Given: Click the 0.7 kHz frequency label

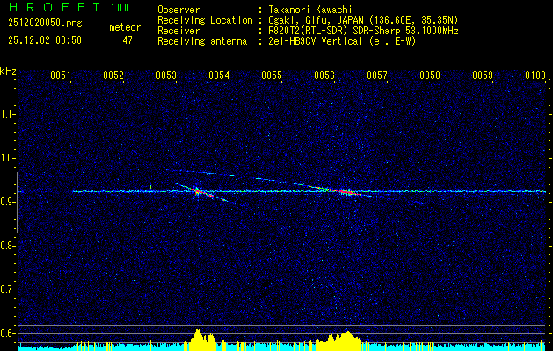Looking at the screenshot, I should 7,290.
